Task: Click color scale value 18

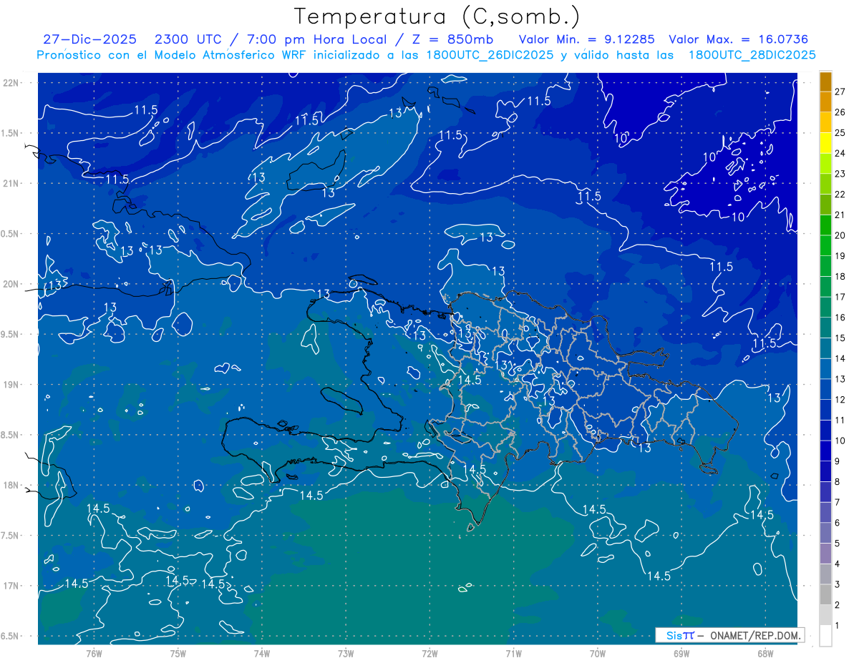Action: [x=840, y=276]
